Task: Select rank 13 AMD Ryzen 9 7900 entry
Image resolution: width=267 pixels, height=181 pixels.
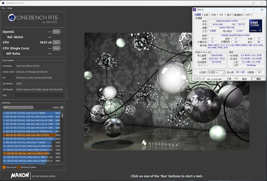Action: tap(32, 157)
